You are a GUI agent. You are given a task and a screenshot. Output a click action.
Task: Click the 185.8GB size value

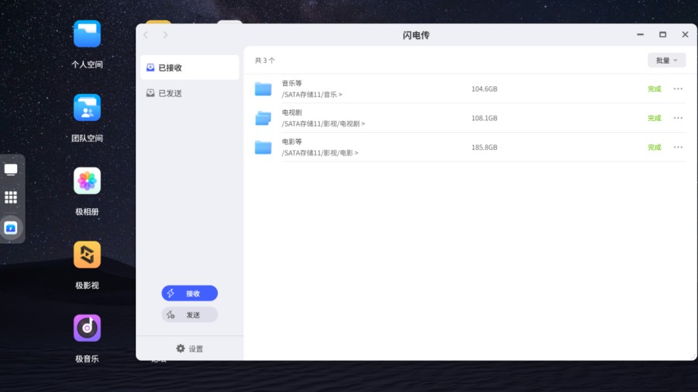pyautogui.click(x=484, y=147)
